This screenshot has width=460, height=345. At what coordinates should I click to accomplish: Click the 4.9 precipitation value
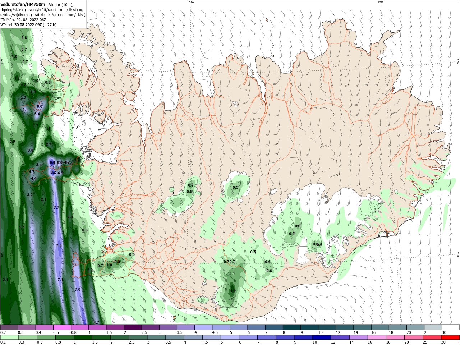pyautogui.click(x=60, y=173)
